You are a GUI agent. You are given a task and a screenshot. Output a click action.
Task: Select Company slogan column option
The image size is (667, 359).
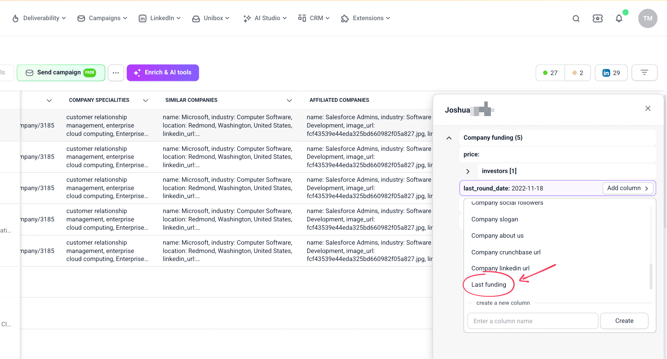click(x=495, y=219)
